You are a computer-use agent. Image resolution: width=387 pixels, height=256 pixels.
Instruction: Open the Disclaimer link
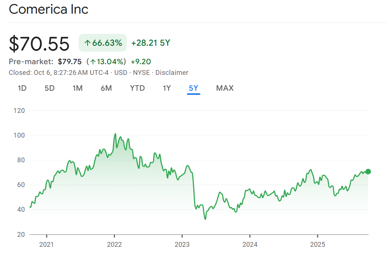(172, 73)
